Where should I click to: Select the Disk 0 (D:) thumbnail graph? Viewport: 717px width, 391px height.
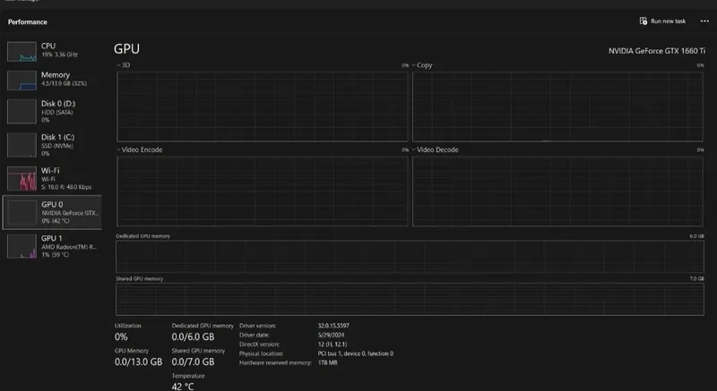pyautogui.click(x=22, y=111)
